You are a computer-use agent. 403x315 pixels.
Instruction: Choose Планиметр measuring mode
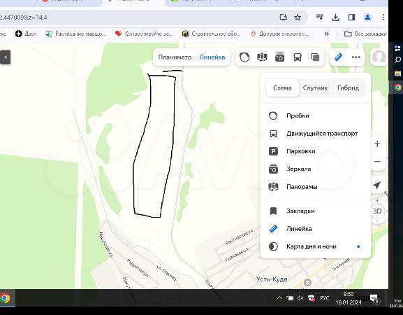pos(175,57)
